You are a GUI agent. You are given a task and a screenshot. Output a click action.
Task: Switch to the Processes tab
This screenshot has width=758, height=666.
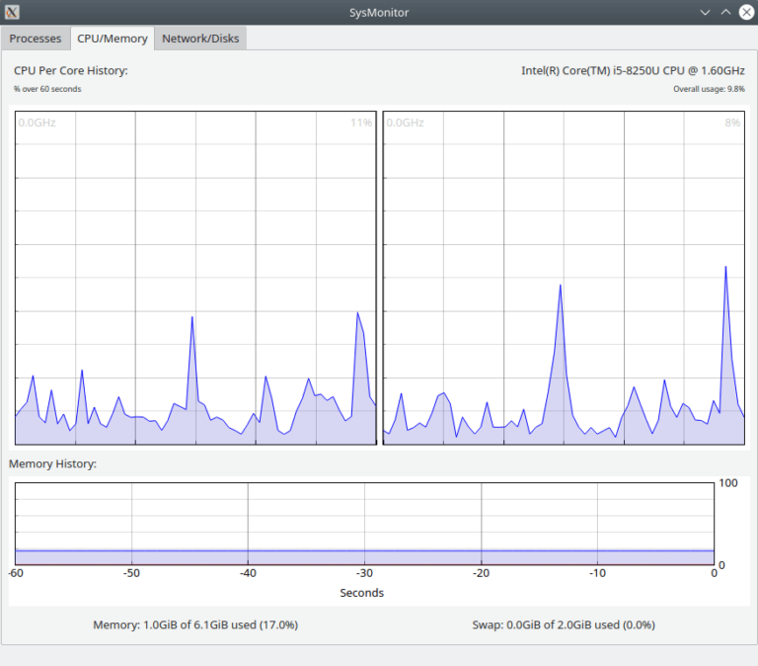[36, 39]
